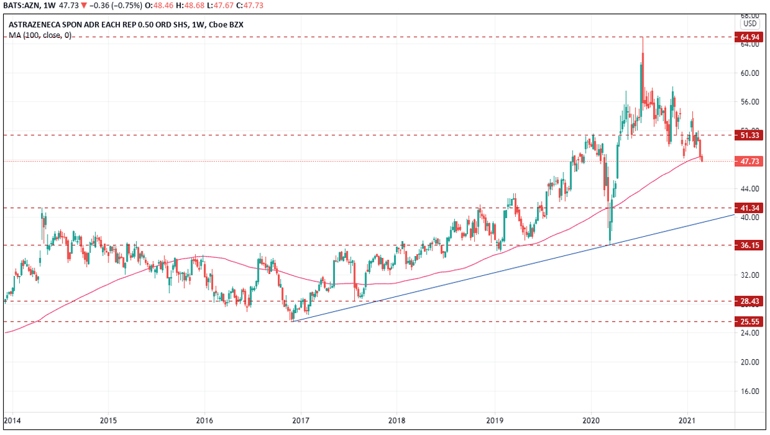Click the 20.00 price axis tick

751,362
